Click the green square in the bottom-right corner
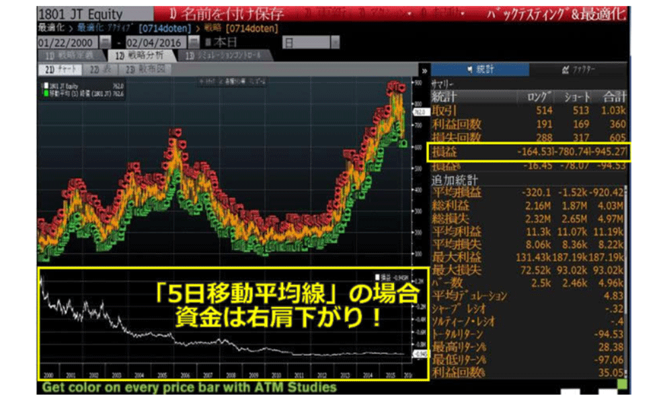Screen dimensions: 659x403 [621, 385]
